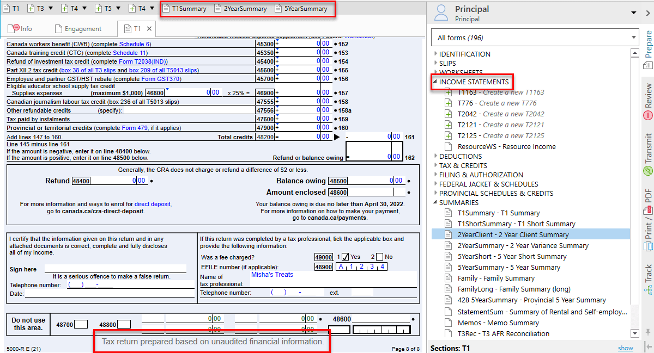The width and height of the screenshot is (654, 353).
Task: Click the 48800 box in Do not use area
Action: [124, 325]
